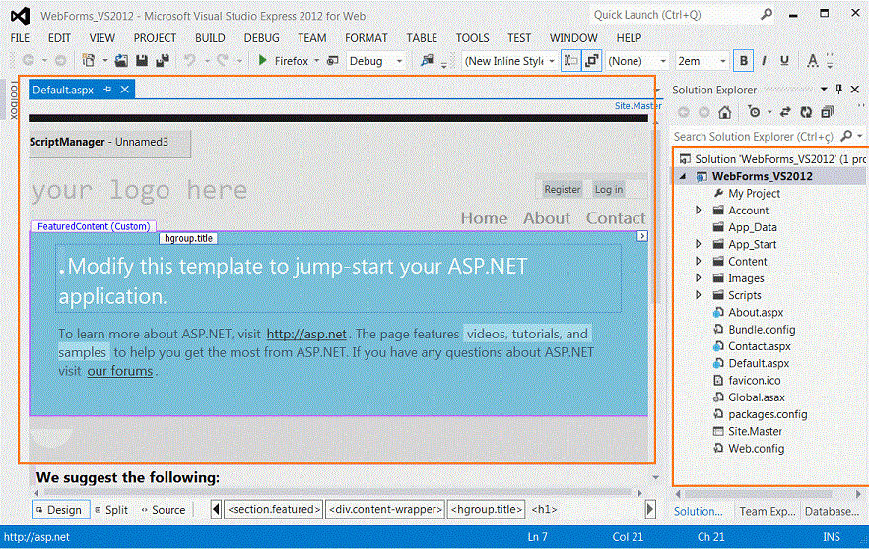Click the browser refresh icon beside Firefox
Image resolution: width=869 pixels, height=549 pixels.
click(333, 60)
